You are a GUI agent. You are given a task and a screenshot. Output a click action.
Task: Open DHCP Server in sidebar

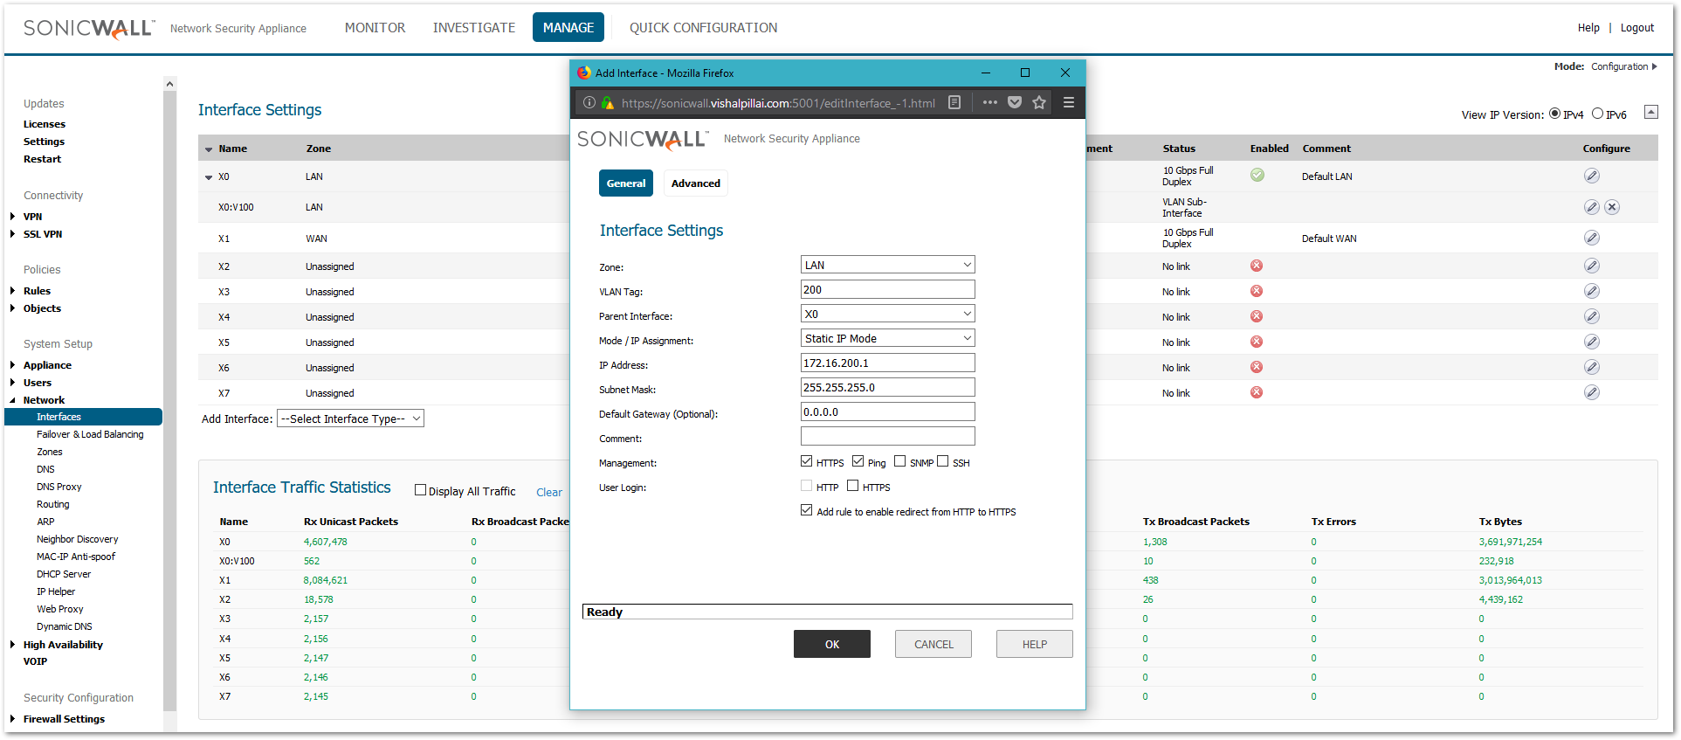[64, 574]
